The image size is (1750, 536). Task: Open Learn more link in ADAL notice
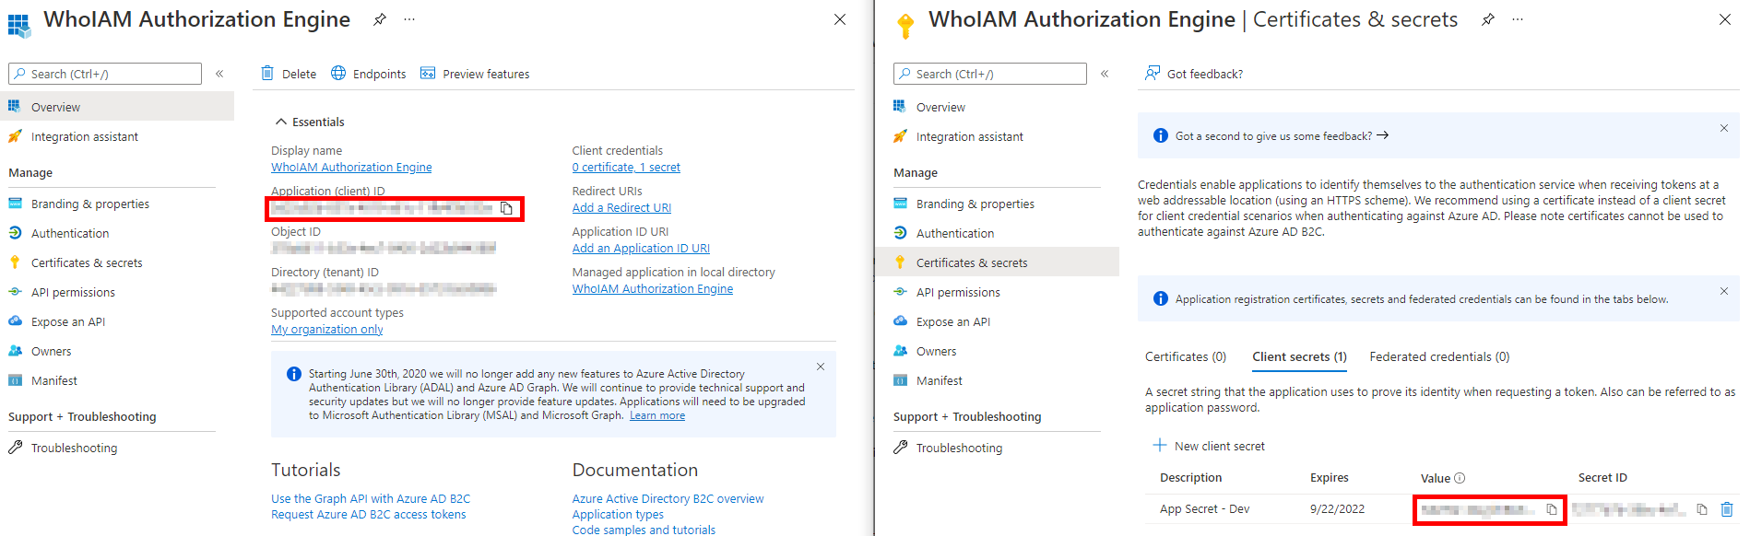[x=657, y=415]
